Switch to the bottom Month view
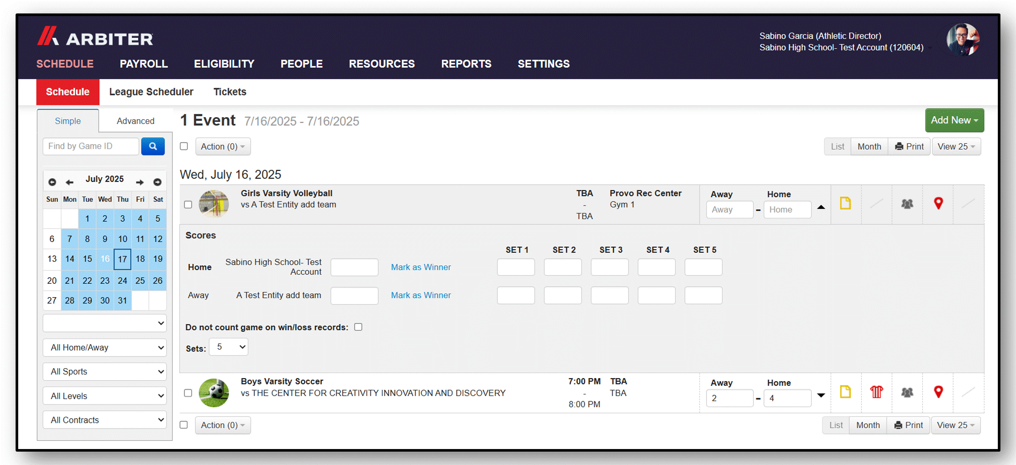1016x465 pixels. point(868,425)
